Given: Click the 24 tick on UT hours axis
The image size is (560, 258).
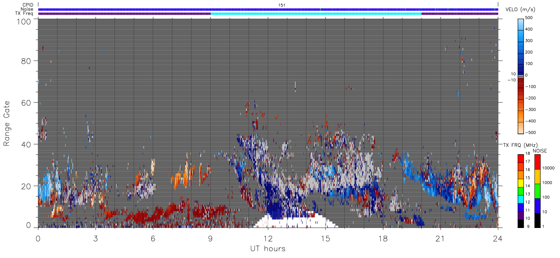Looking at the screenshot, I should (x=498, y=238).
